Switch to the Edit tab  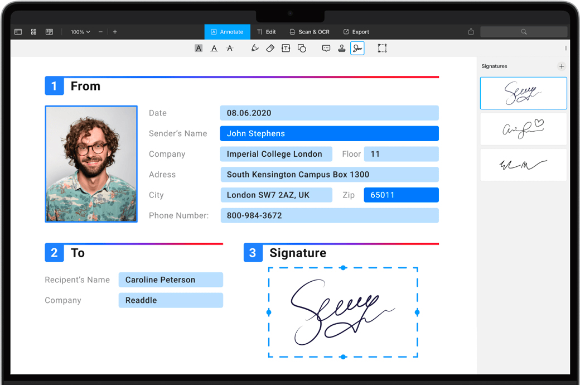coord(266,32)
